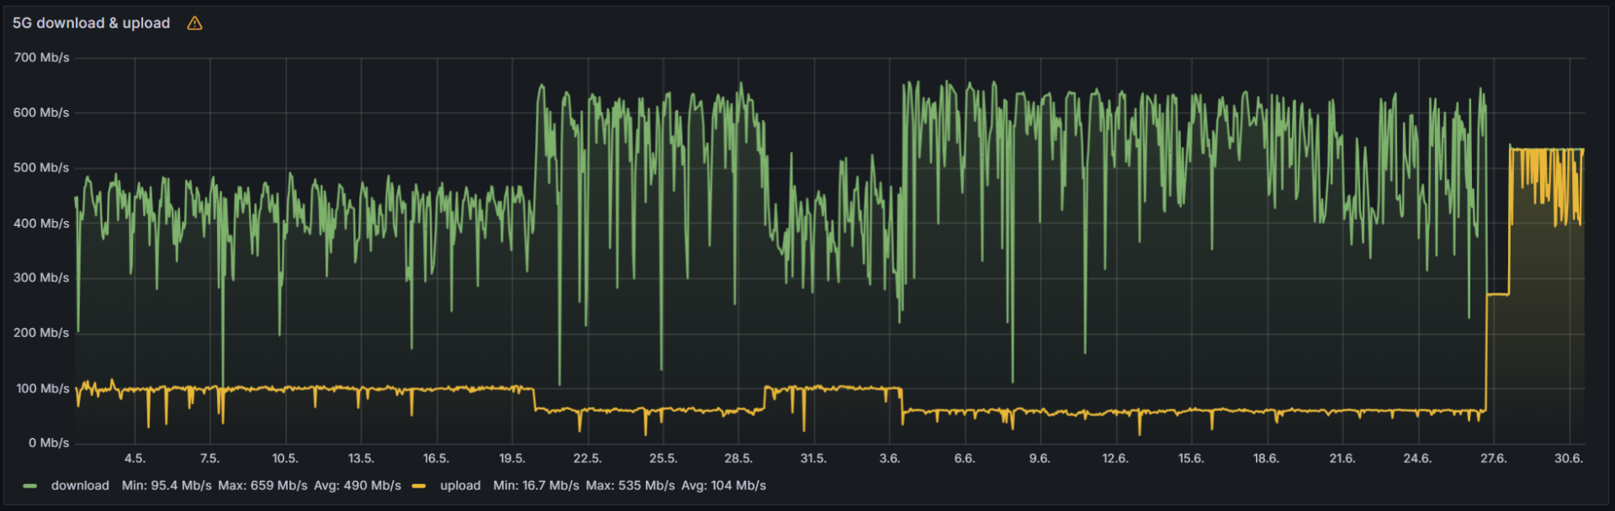Click the upload "Max: 535 Mb/s" legend value
The height and width of the screenshot is (511, 1615).
(630, 486)
